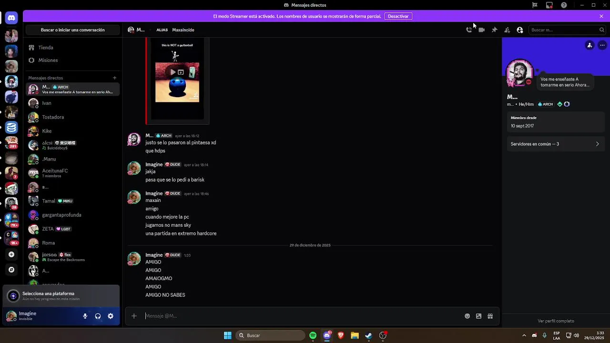The width and height of the screenshot is (610, 343).
Task: Click the flag checkmark icon in title bar
Action: tap(535, 5)
